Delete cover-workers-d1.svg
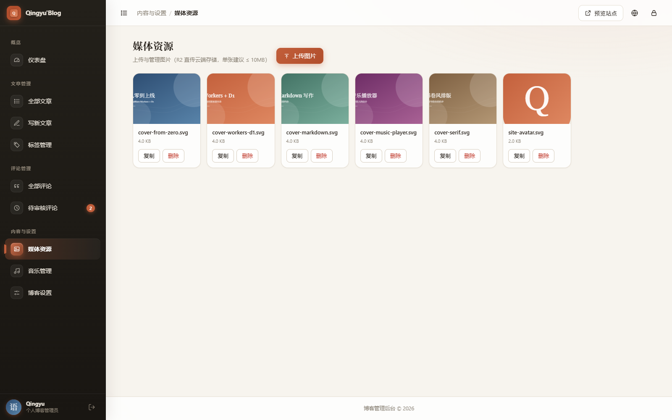Image resolution: width=672 pixels, height=420 pixels. tap(247, 156)
